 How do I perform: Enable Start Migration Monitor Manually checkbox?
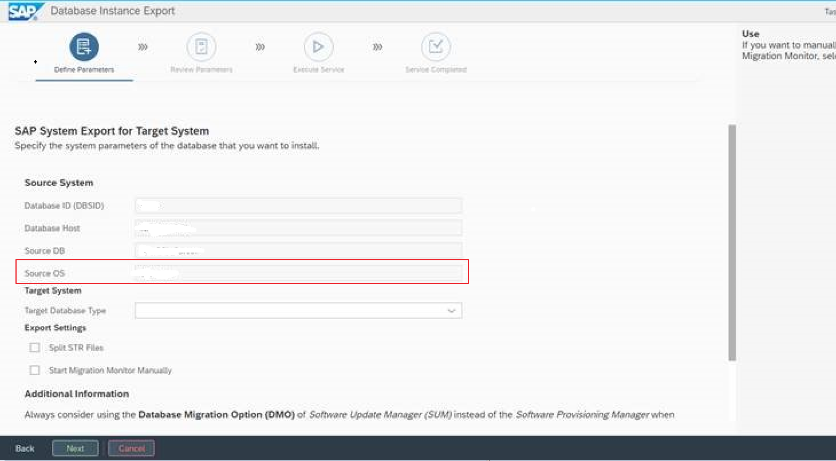point(35,370)
